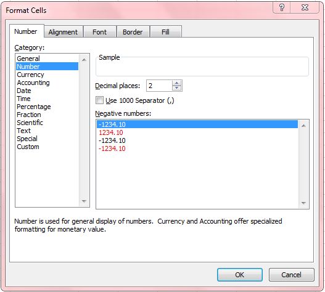Screen dimensions: 325x292
Task: Decrease decimal places with down arrow
Action: (176, 88)
